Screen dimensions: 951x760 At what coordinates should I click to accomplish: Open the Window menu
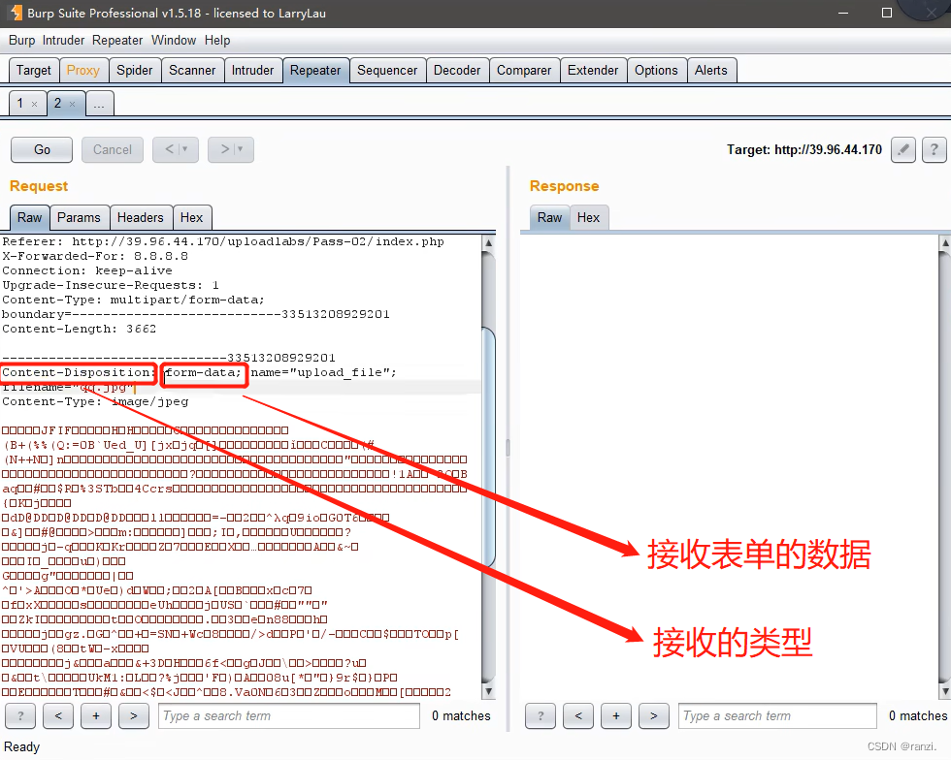pos(174,40)
